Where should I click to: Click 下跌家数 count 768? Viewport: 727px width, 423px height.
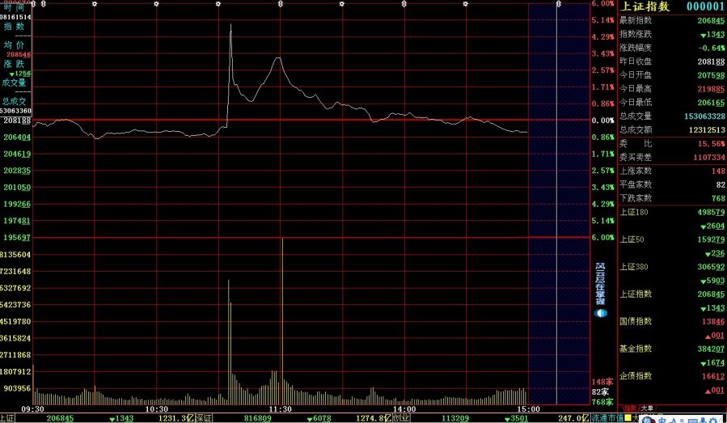click(718, 198)
